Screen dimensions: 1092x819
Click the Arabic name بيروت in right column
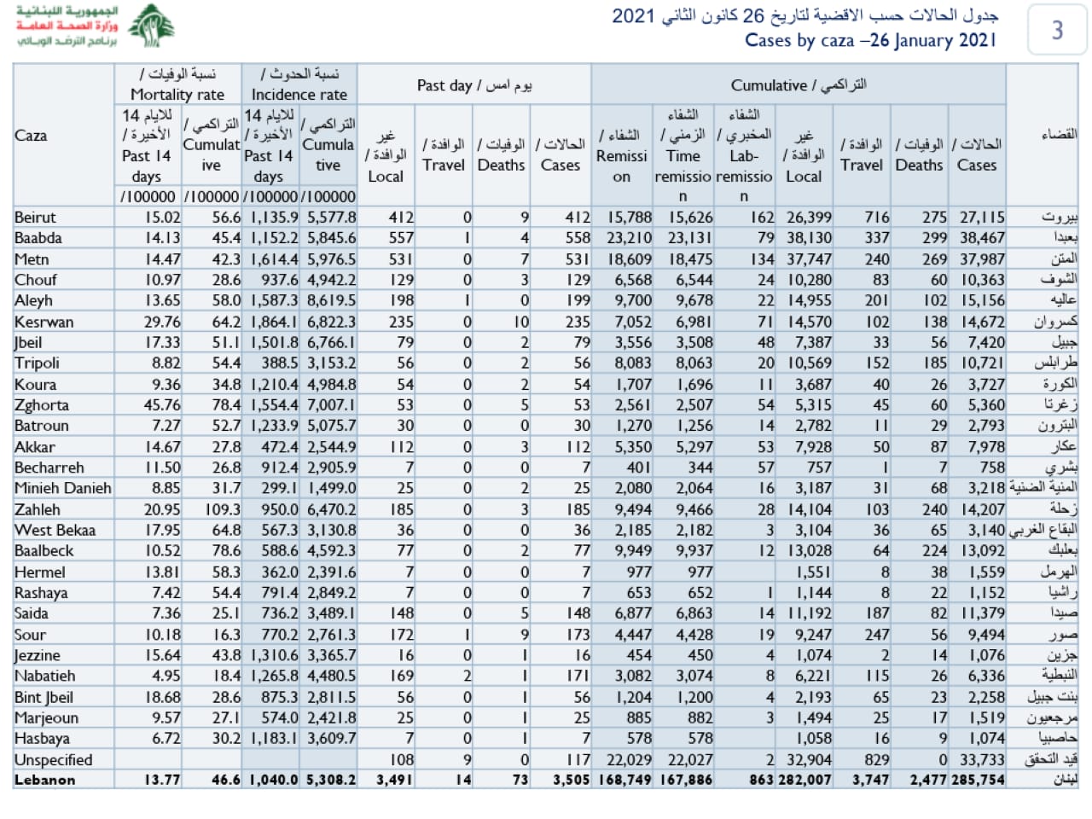click(1060, 218)
